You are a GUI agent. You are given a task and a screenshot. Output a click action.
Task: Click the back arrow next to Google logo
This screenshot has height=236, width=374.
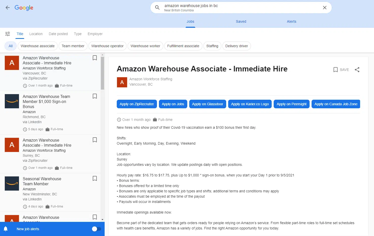8,8
